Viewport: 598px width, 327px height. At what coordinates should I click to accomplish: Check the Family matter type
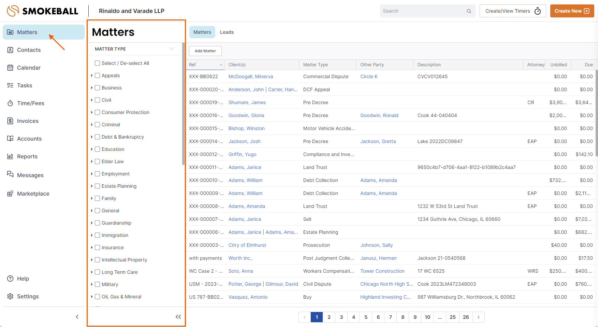pyautogui.click(x=98, y=198)
